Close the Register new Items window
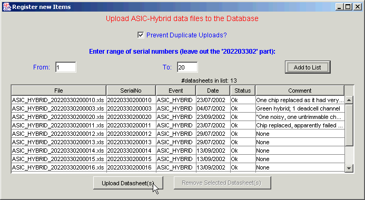The width and height of the screenshot is (365, 200). click(x=357, y=7)
